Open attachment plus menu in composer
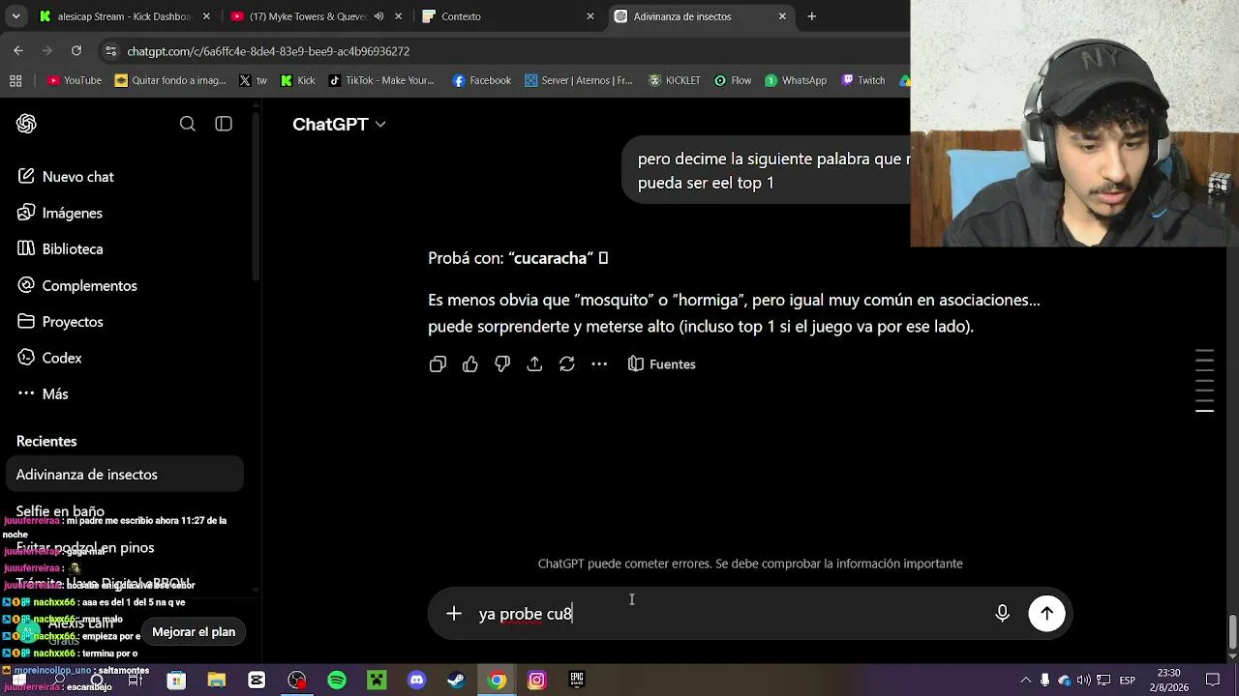 point(454,614)
